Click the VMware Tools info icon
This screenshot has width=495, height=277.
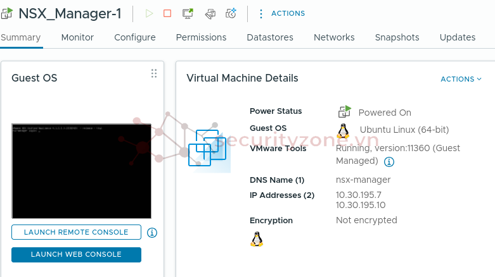(x=389, y=162)
